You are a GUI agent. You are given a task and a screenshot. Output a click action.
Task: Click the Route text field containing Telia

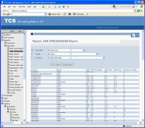tap(60, 54)
